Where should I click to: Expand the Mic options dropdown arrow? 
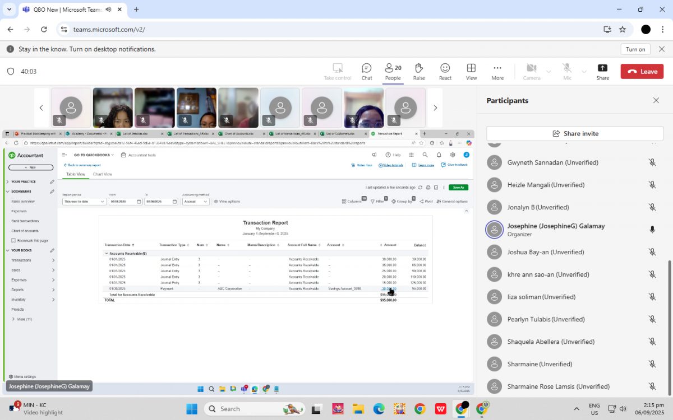click(584, 72)
